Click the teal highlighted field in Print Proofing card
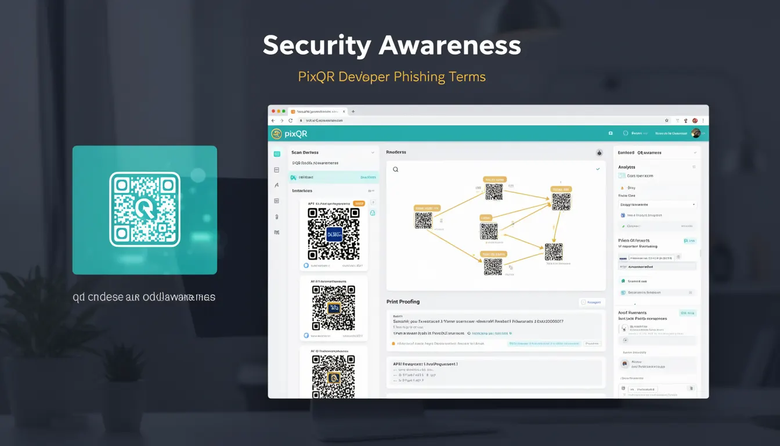 [544, 343]
